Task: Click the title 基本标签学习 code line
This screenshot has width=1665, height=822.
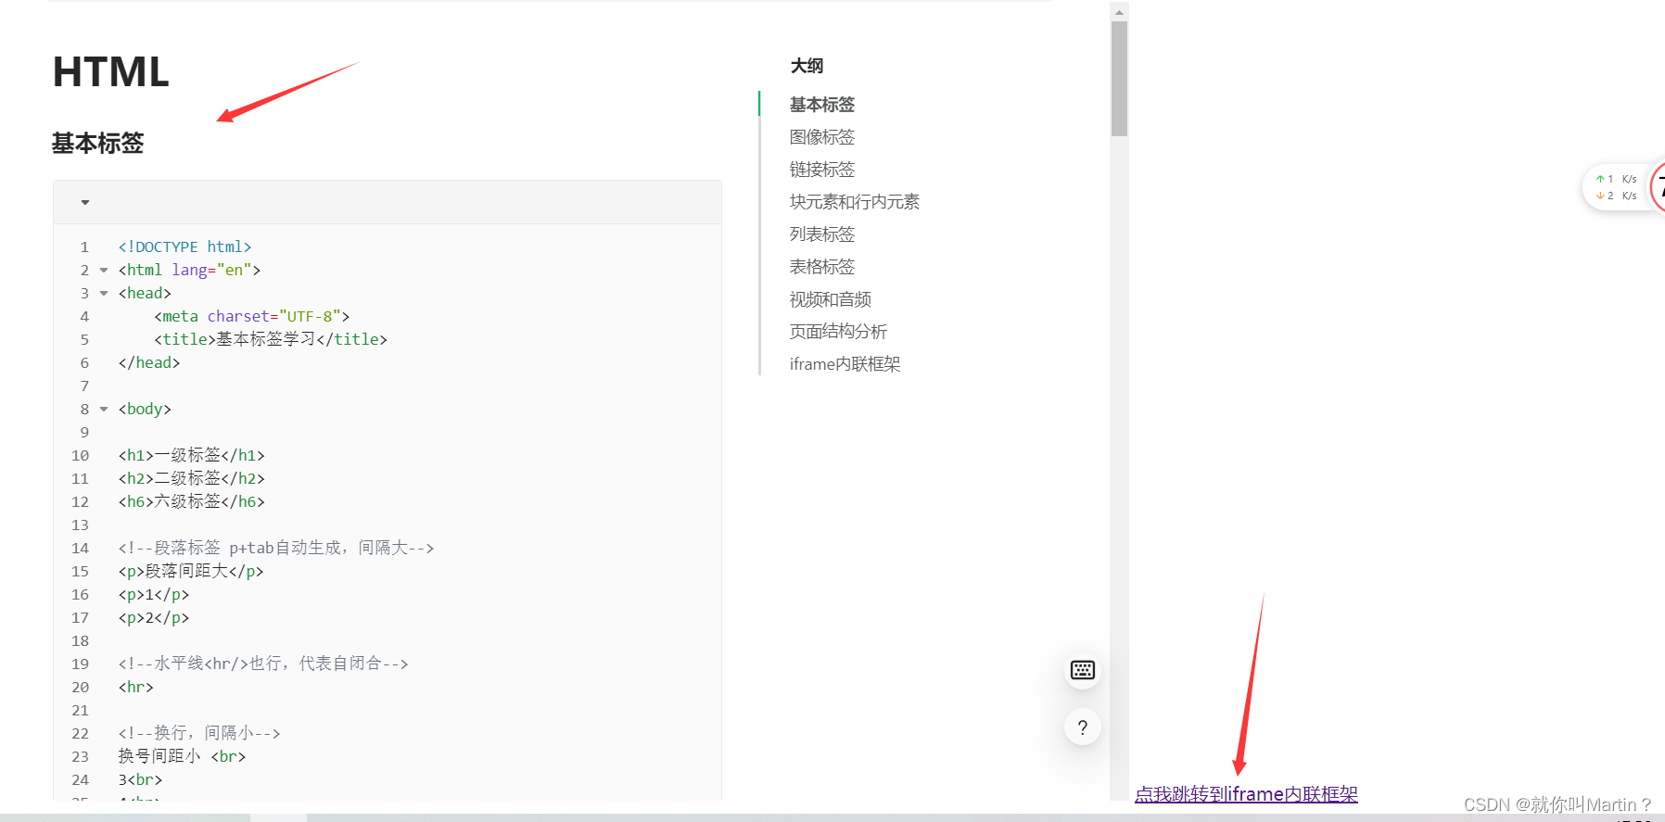Action: [x=270, y=340]
